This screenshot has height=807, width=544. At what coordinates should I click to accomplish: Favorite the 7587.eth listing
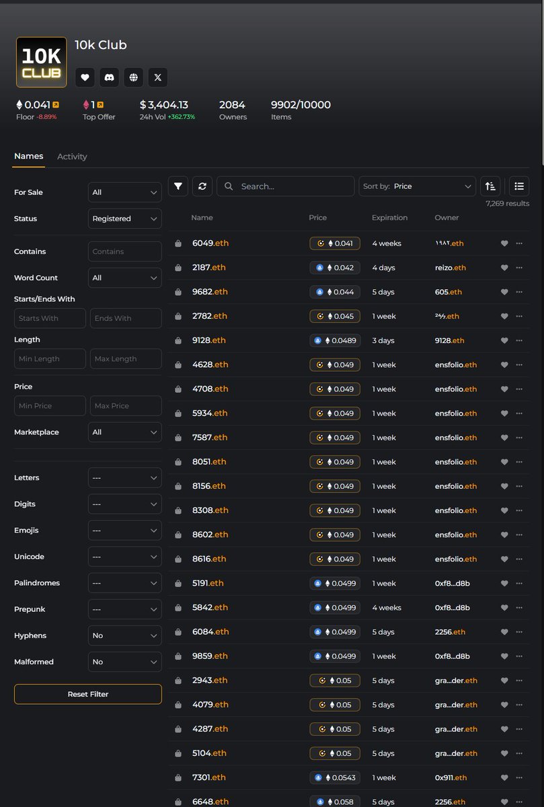coord(504,438)
